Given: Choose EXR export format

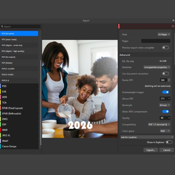Looking at the screenshot, I should coord(19,92).
